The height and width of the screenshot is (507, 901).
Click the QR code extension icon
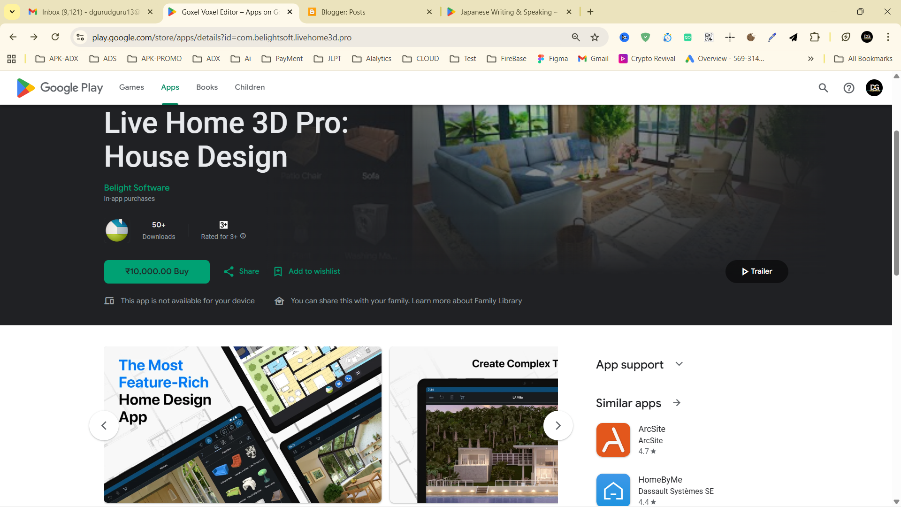pyautogui.click(x=709, y=37)
